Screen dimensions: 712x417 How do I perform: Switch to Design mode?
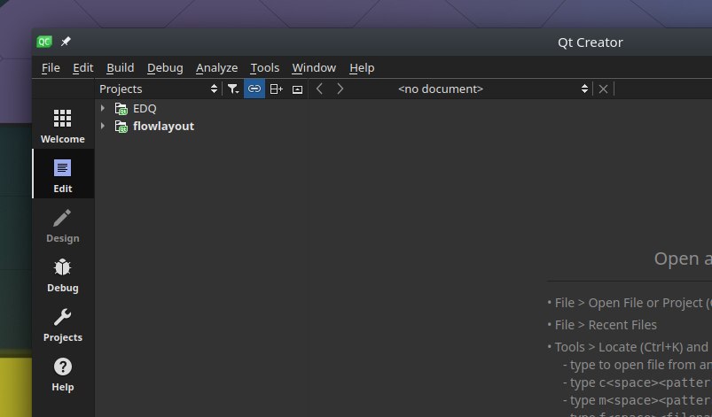click(x=63, y=226)
